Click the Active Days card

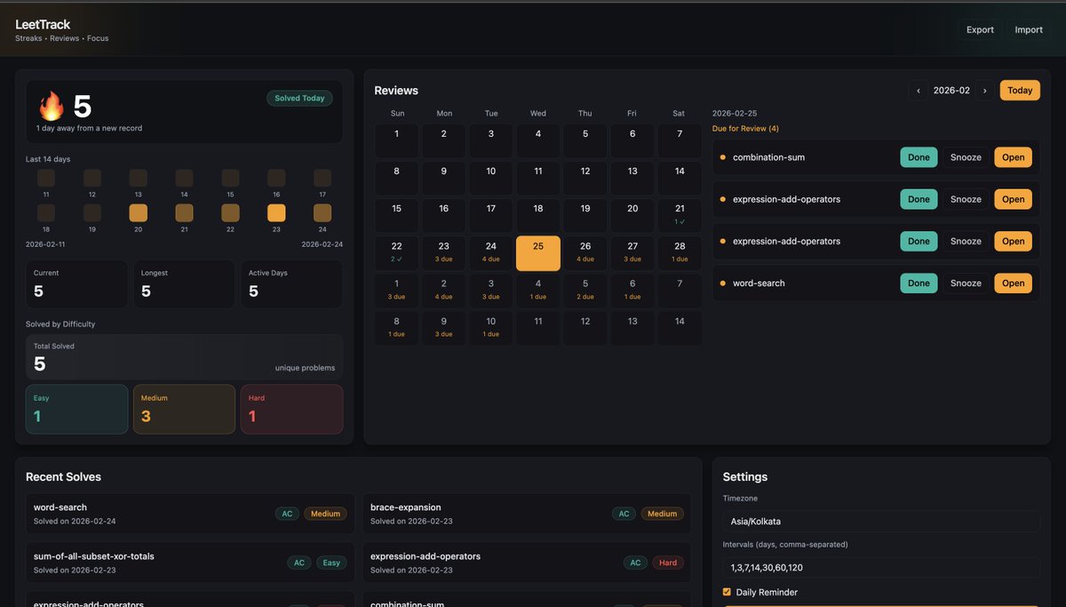(291, 284)
